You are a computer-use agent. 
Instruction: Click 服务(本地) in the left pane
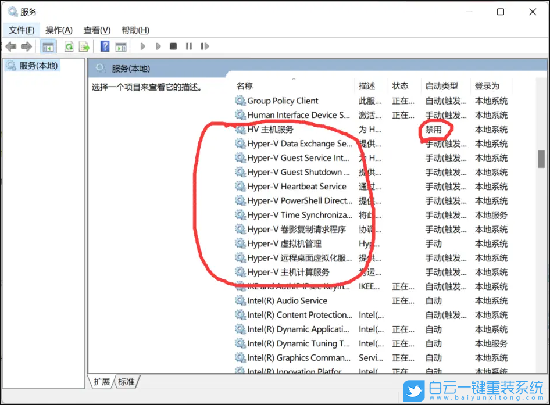pyautogui.click(x=38, y=66)
